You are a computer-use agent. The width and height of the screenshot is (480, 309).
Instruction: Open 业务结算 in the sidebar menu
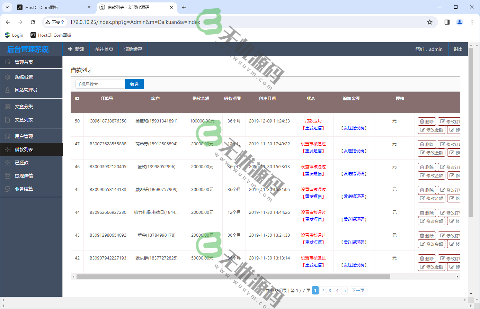24,189
